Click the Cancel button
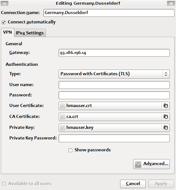 (x=133, y=184)
